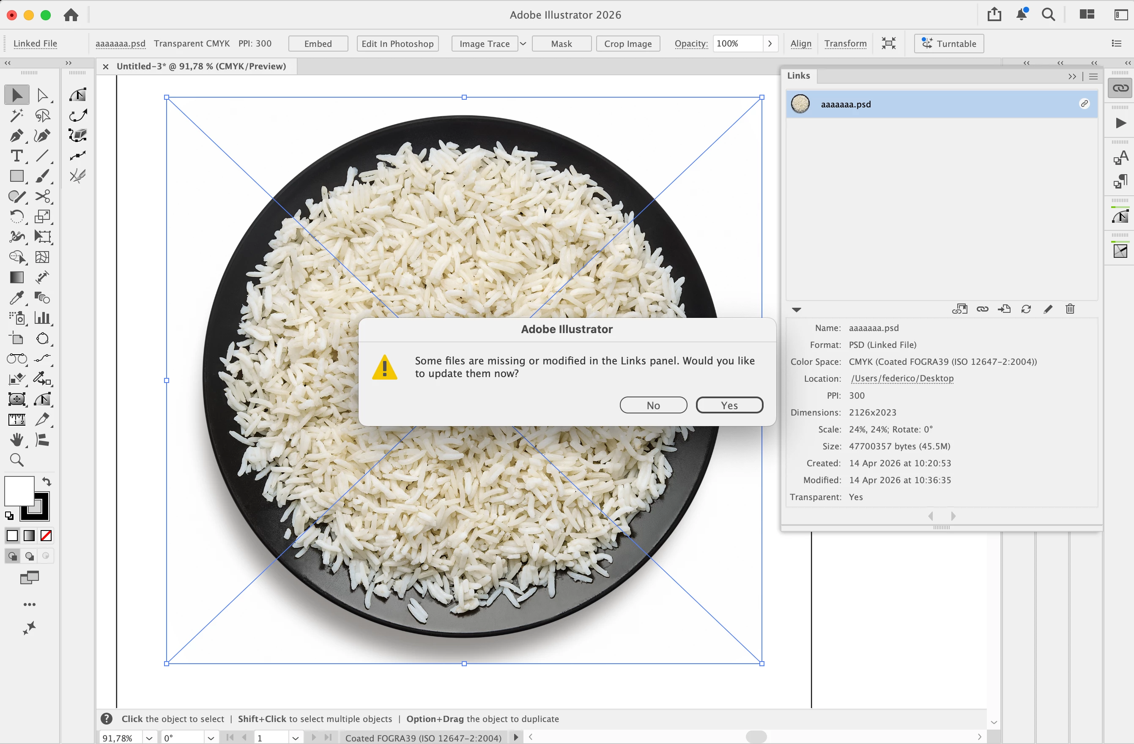Select the Hand tool
The image size is (1134, 744).
16,440
